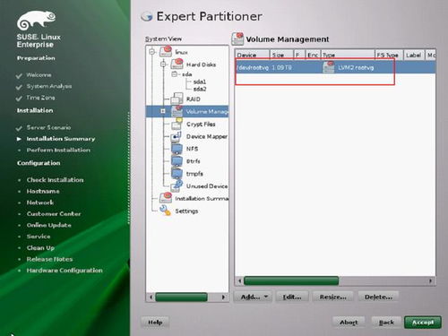
Task: Click the Edit button
Action: click(292, 297)
